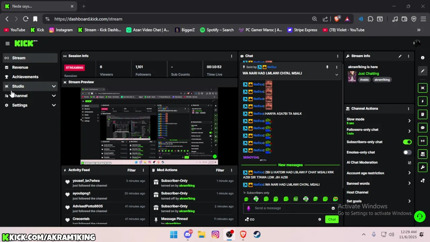Enable Emotes-only chat toggle
430x242 pixels.
[x=407, y=153]
